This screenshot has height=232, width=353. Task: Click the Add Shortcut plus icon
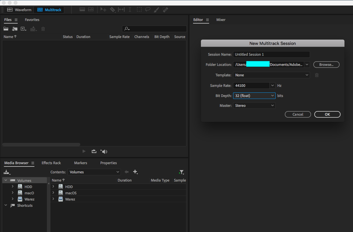click(x=135, y=172)
